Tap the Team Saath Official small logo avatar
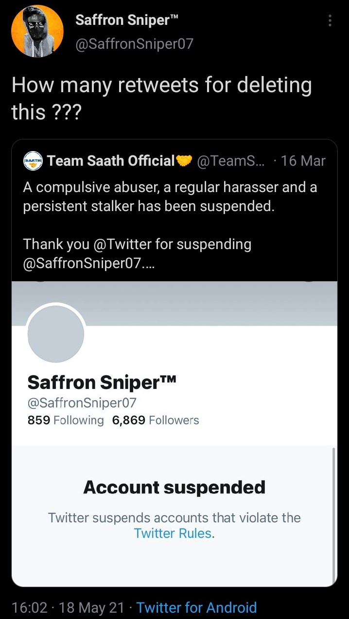 click(34, 161)
